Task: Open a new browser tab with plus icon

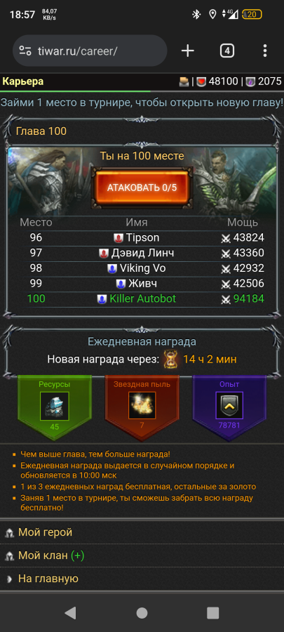Action: tap(187, 51)
